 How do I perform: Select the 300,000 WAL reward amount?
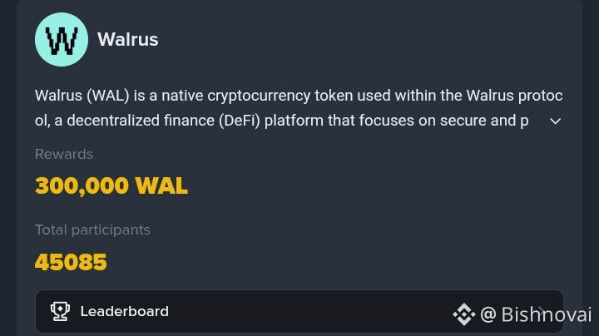111,186
